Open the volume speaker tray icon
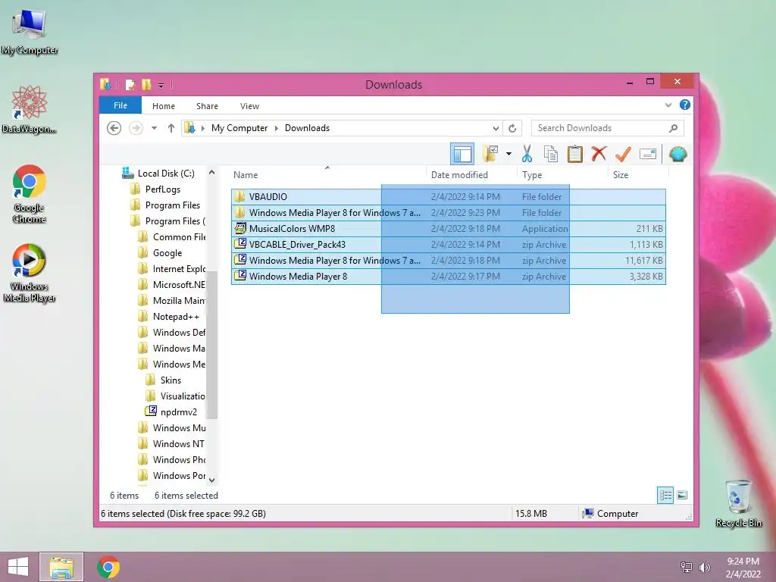 point(704,567)
